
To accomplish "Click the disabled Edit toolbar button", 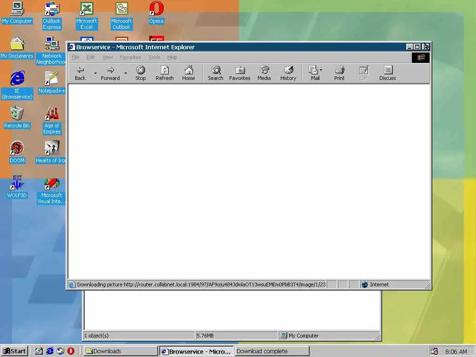I will click(x=364, y=73).
